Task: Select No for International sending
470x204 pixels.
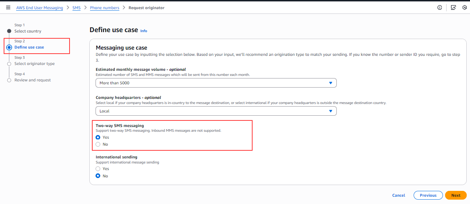Action: tap(98, 176)
